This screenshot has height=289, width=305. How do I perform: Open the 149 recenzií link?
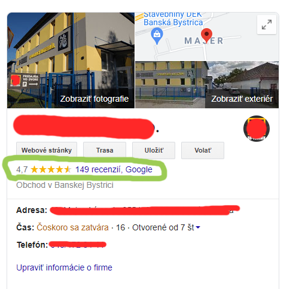click(98, 169)
